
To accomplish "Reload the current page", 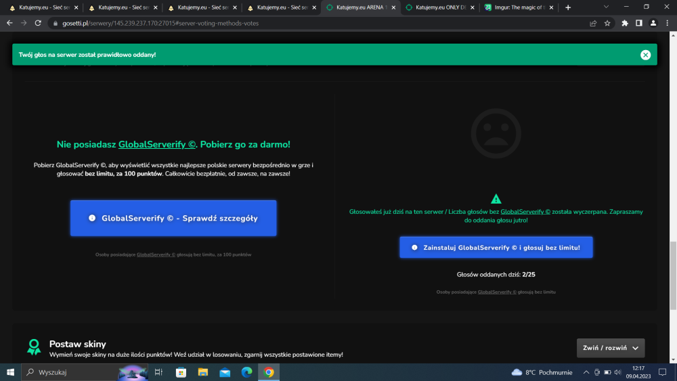I will 38,23.
